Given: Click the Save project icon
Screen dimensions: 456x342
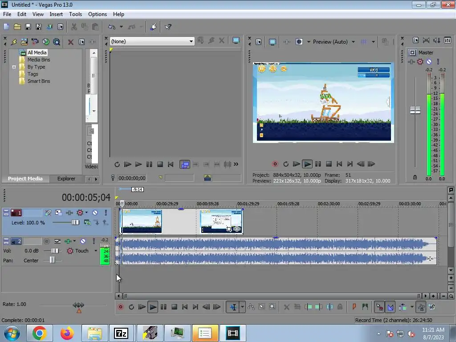Looking at the screenshot, I should [x=28, y=27].
